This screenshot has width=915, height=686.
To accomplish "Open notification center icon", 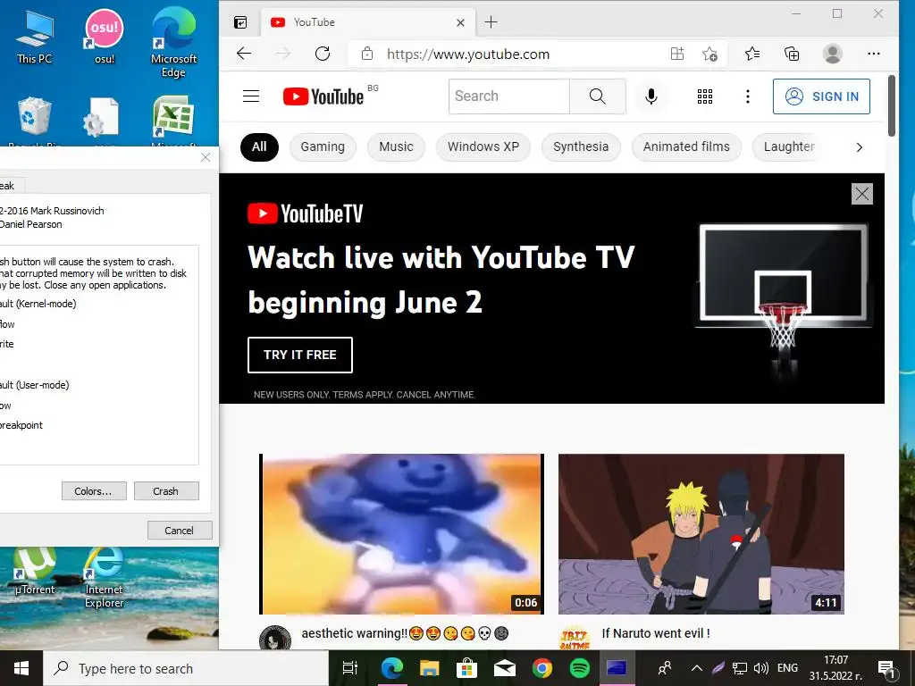I will (887, 668).
